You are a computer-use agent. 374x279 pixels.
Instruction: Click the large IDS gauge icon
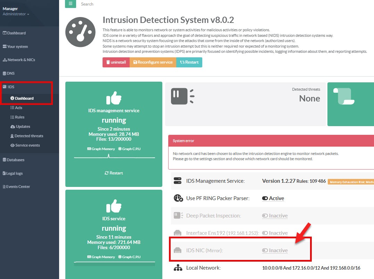click(x=80, y=32)
